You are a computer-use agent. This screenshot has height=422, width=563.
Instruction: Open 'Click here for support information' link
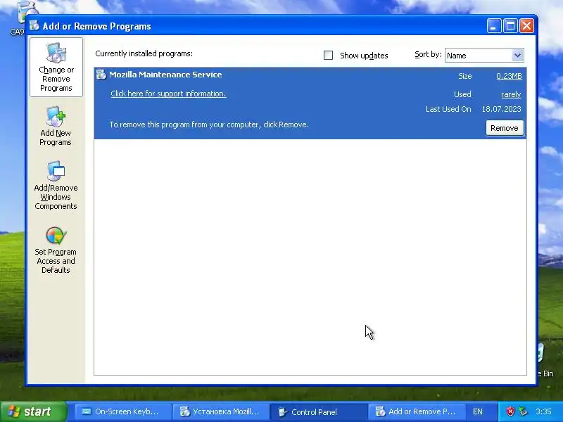pos(168,94)
